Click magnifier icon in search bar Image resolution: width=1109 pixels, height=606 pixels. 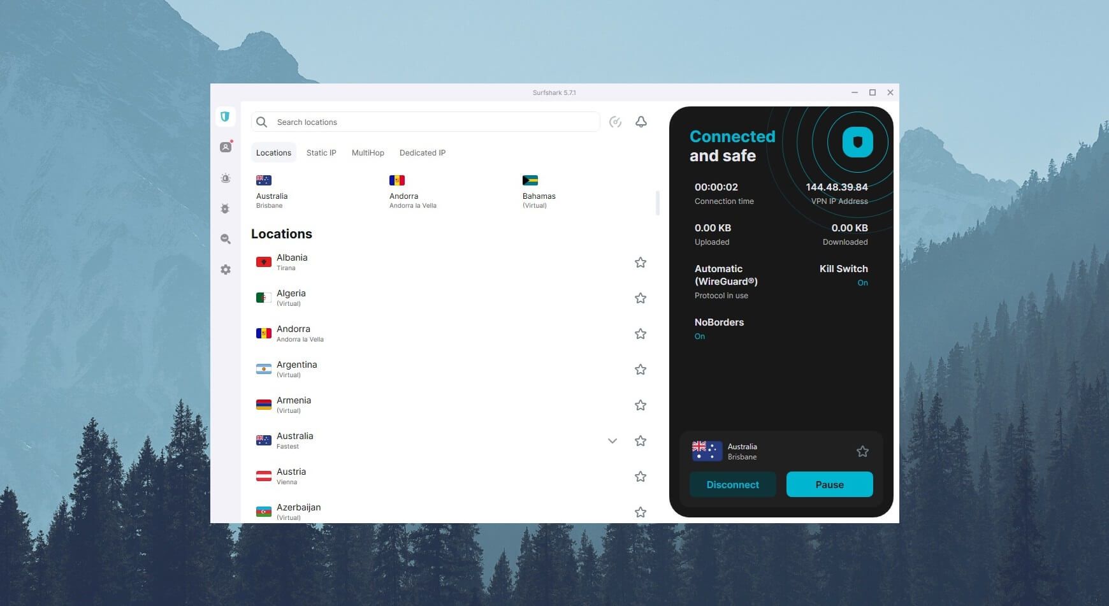[x=261, y=122]
